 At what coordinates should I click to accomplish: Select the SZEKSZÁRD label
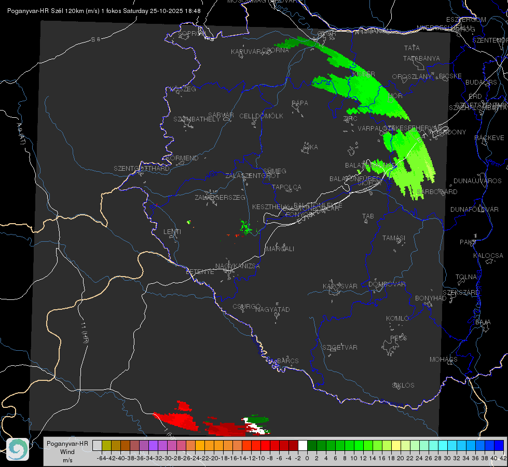461,293
